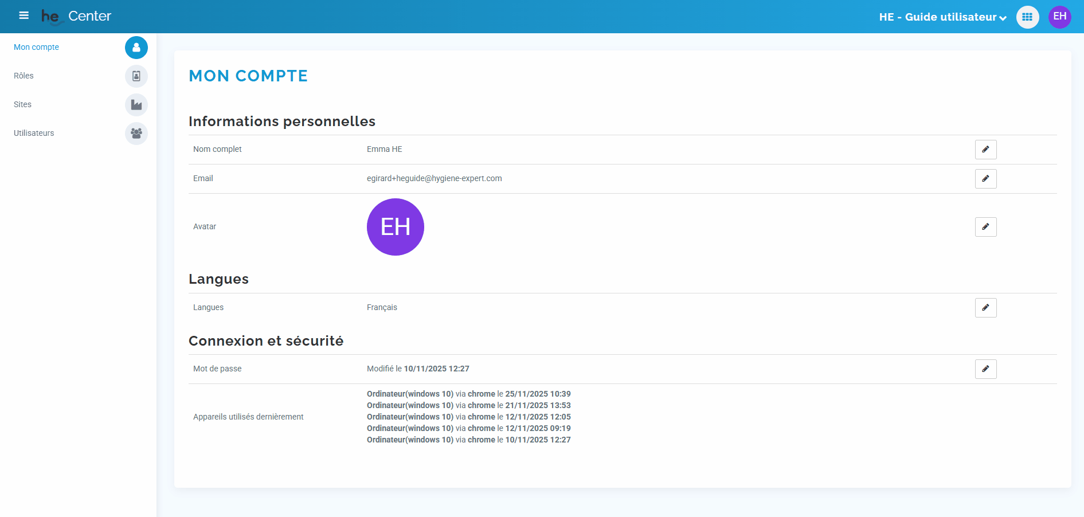Edit the Langues setting

[985, 308]
